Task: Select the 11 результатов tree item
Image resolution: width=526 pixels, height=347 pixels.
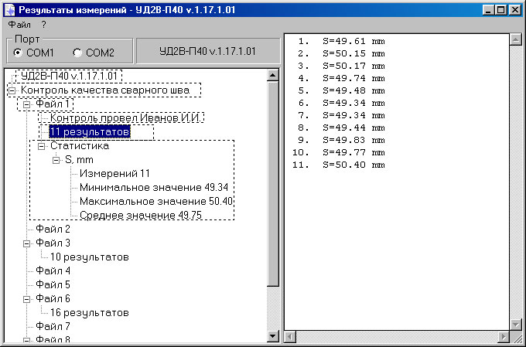Action: click(x=89, y=131)
